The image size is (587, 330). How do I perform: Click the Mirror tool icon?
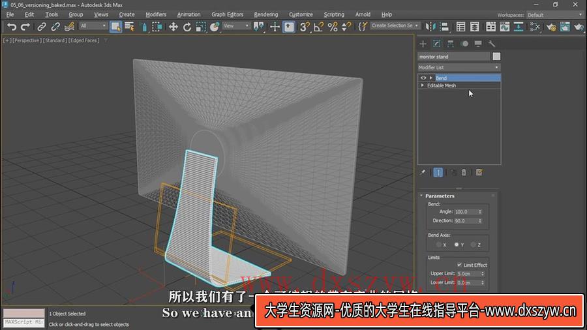pyautogui.click(x=430, y=27)
